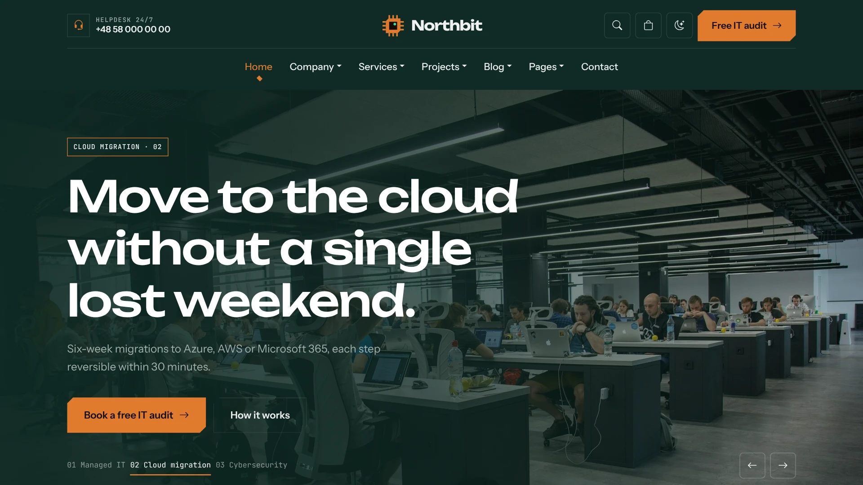The width and height of the screenshot is (863, 485).
Task: Click the helpdesk headset icon
Action: [79, 25]
